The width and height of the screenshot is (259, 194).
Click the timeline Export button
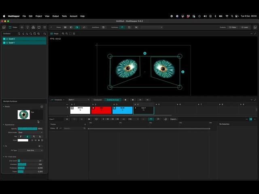click(174, 119)
